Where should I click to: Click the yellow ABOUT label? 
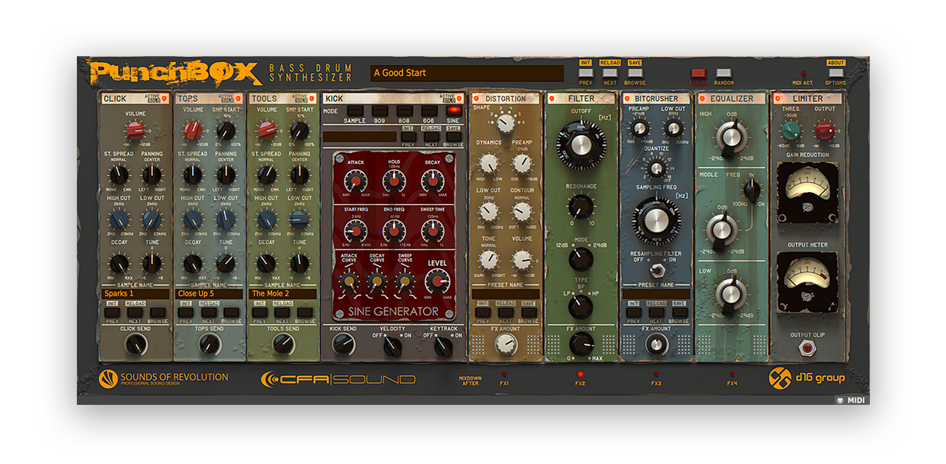(x=836, y=63)
